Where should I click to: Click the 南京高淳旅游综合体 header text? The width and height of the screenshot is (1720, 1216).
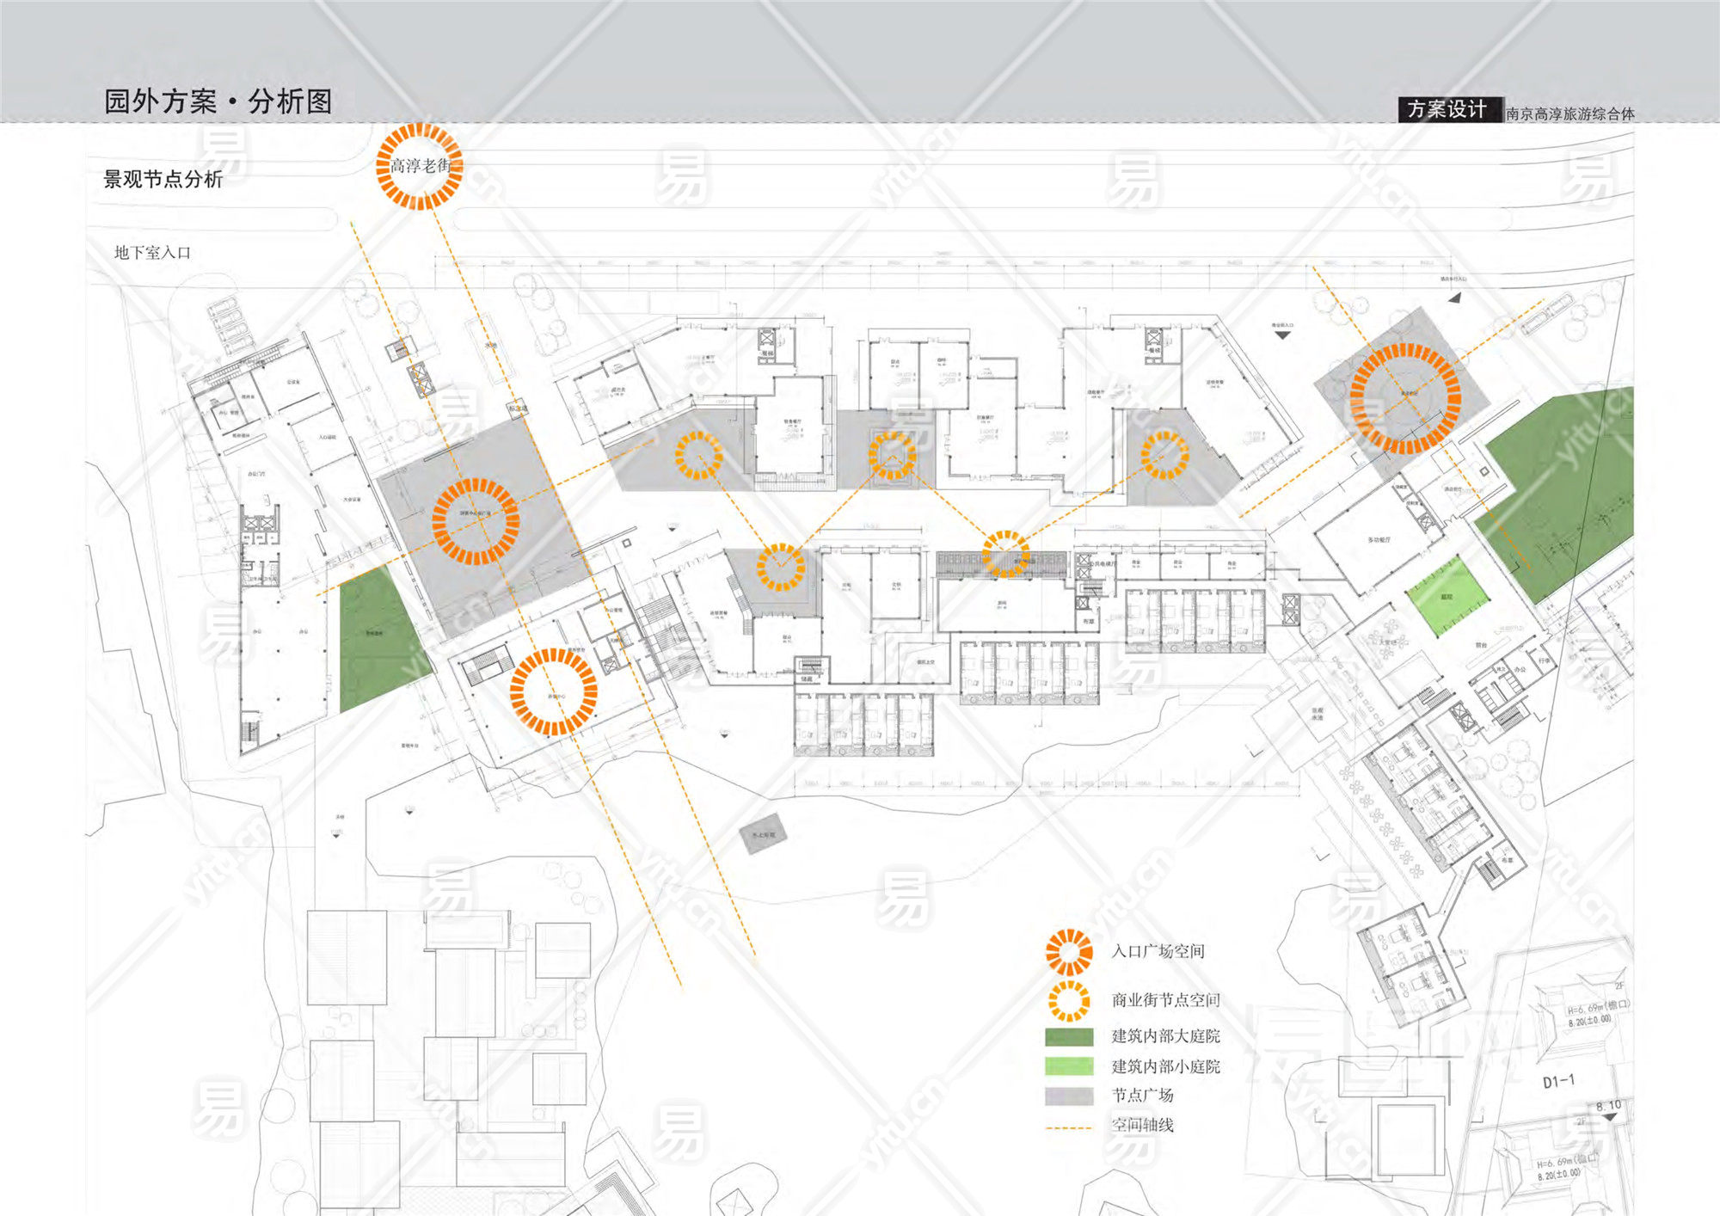click(x=1569, y=114)
